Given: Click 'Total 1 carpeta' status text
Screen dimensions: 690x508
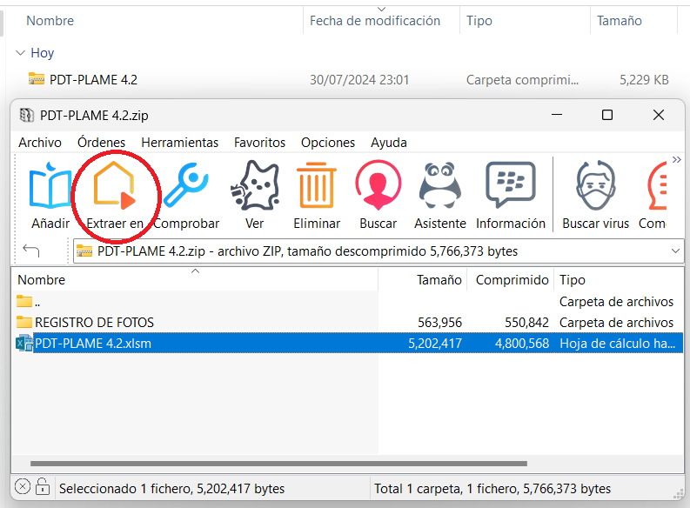Looking at the screenshot, I should (x=492, y=489).
